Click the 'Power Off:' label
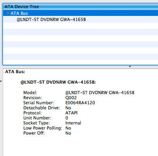Screen dimensions: 158x156 pyautogui.click(x=34, y=133)
